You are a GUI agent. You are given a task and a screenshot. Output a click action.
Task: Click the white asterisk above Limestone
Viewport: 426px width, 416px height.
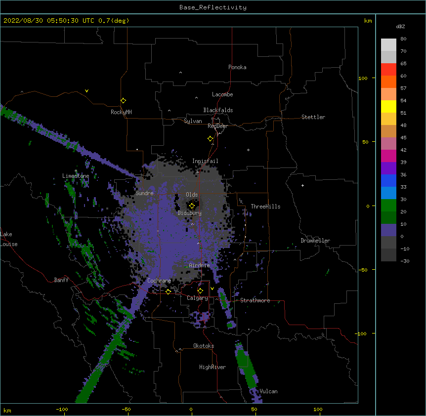coord(76,171)
